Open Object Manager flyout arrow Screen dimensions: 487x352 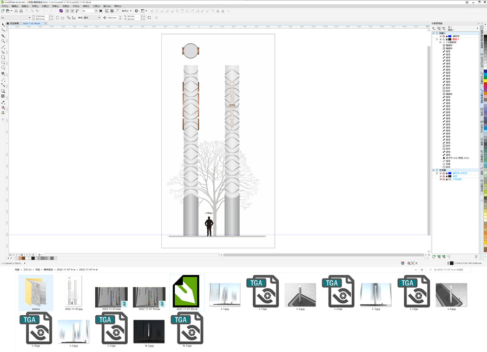477,28
